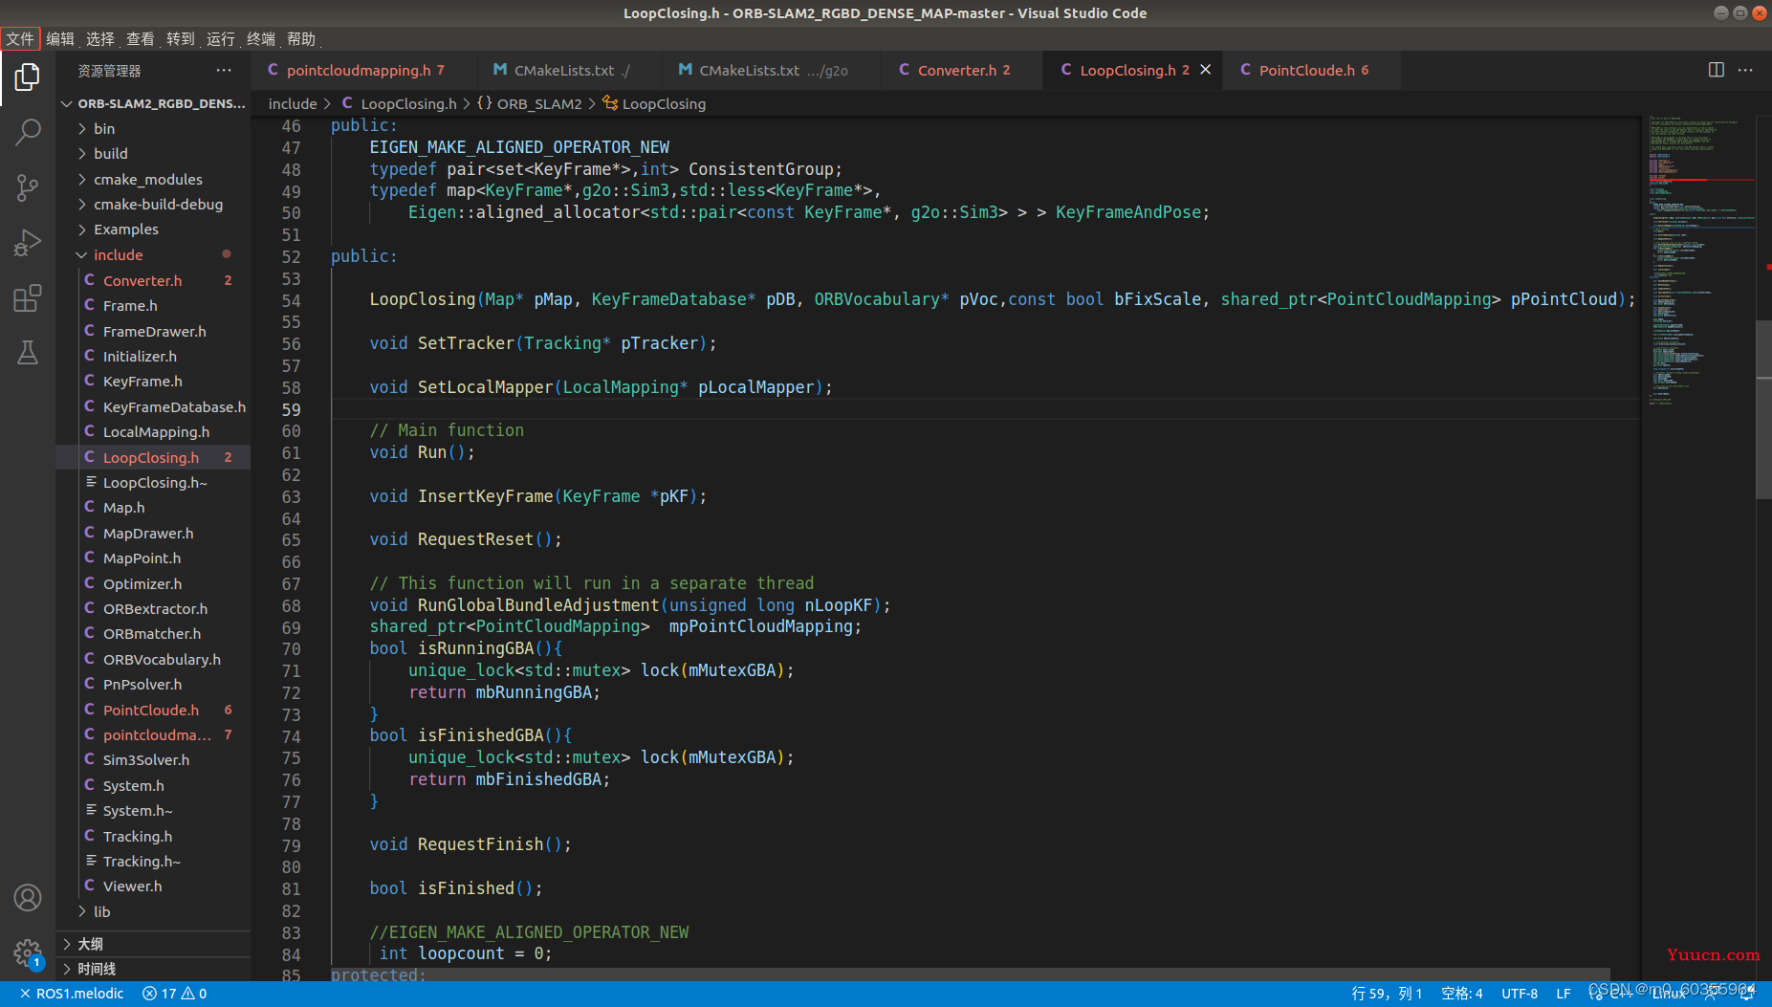
Task: Click breadcrumb LoopClosing class segment
Action: (654, 103)
